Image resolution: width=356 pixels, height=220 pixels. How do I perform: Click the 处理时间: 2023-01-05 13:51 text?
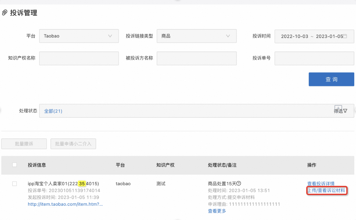(x=239, y=191)
